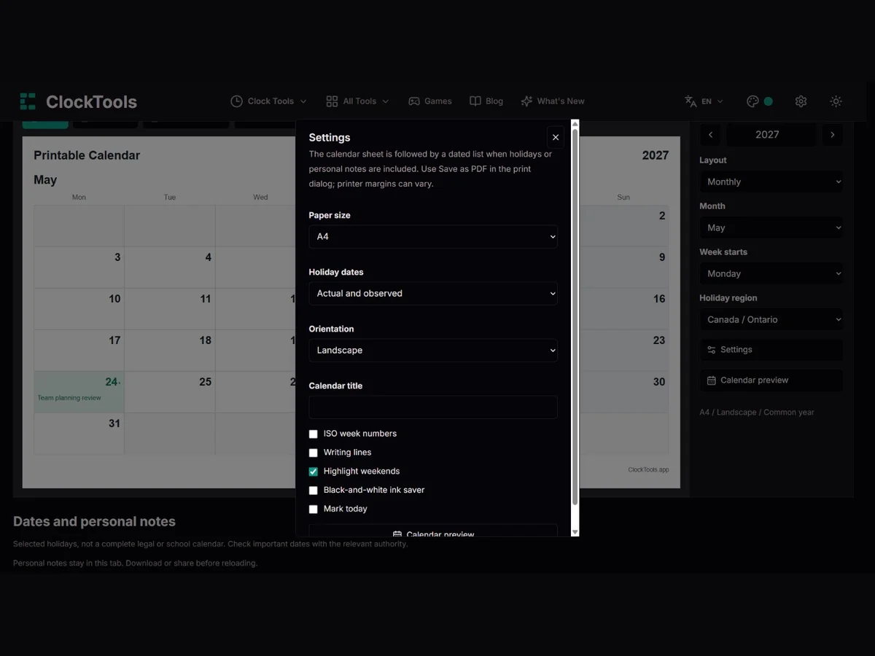Enable Black-and-white ink saver checkbox
Screen dimensions: 875x656
tap(314, 491)
